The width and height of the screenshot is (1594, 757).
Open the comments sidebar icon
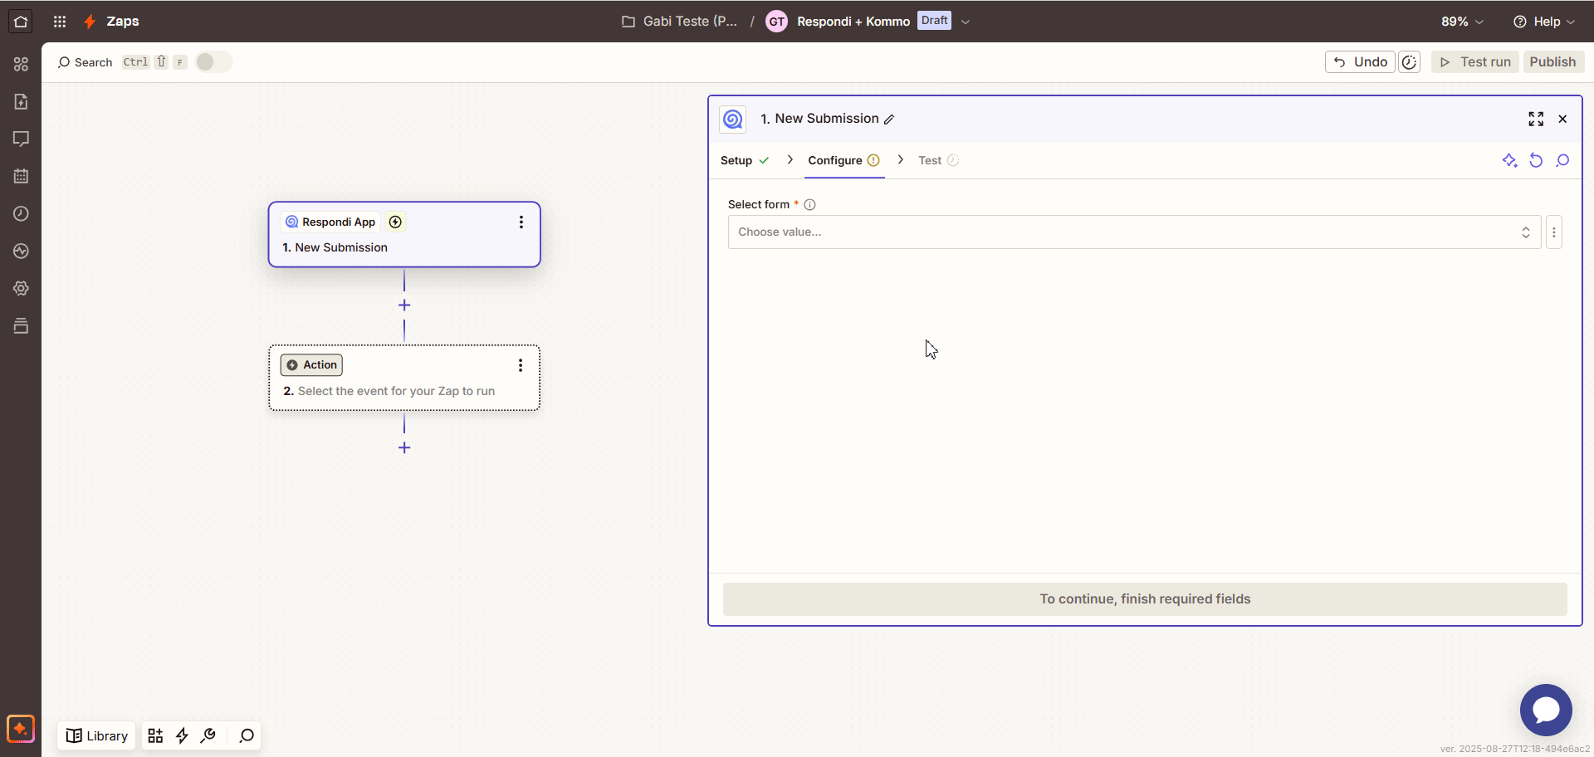click(21, 139)
